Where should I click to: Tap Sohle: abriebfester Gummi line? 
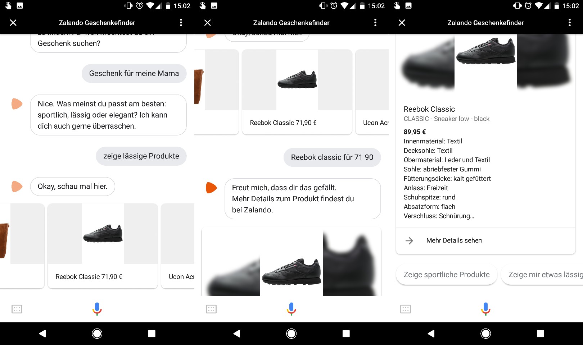tap(442, 169)
